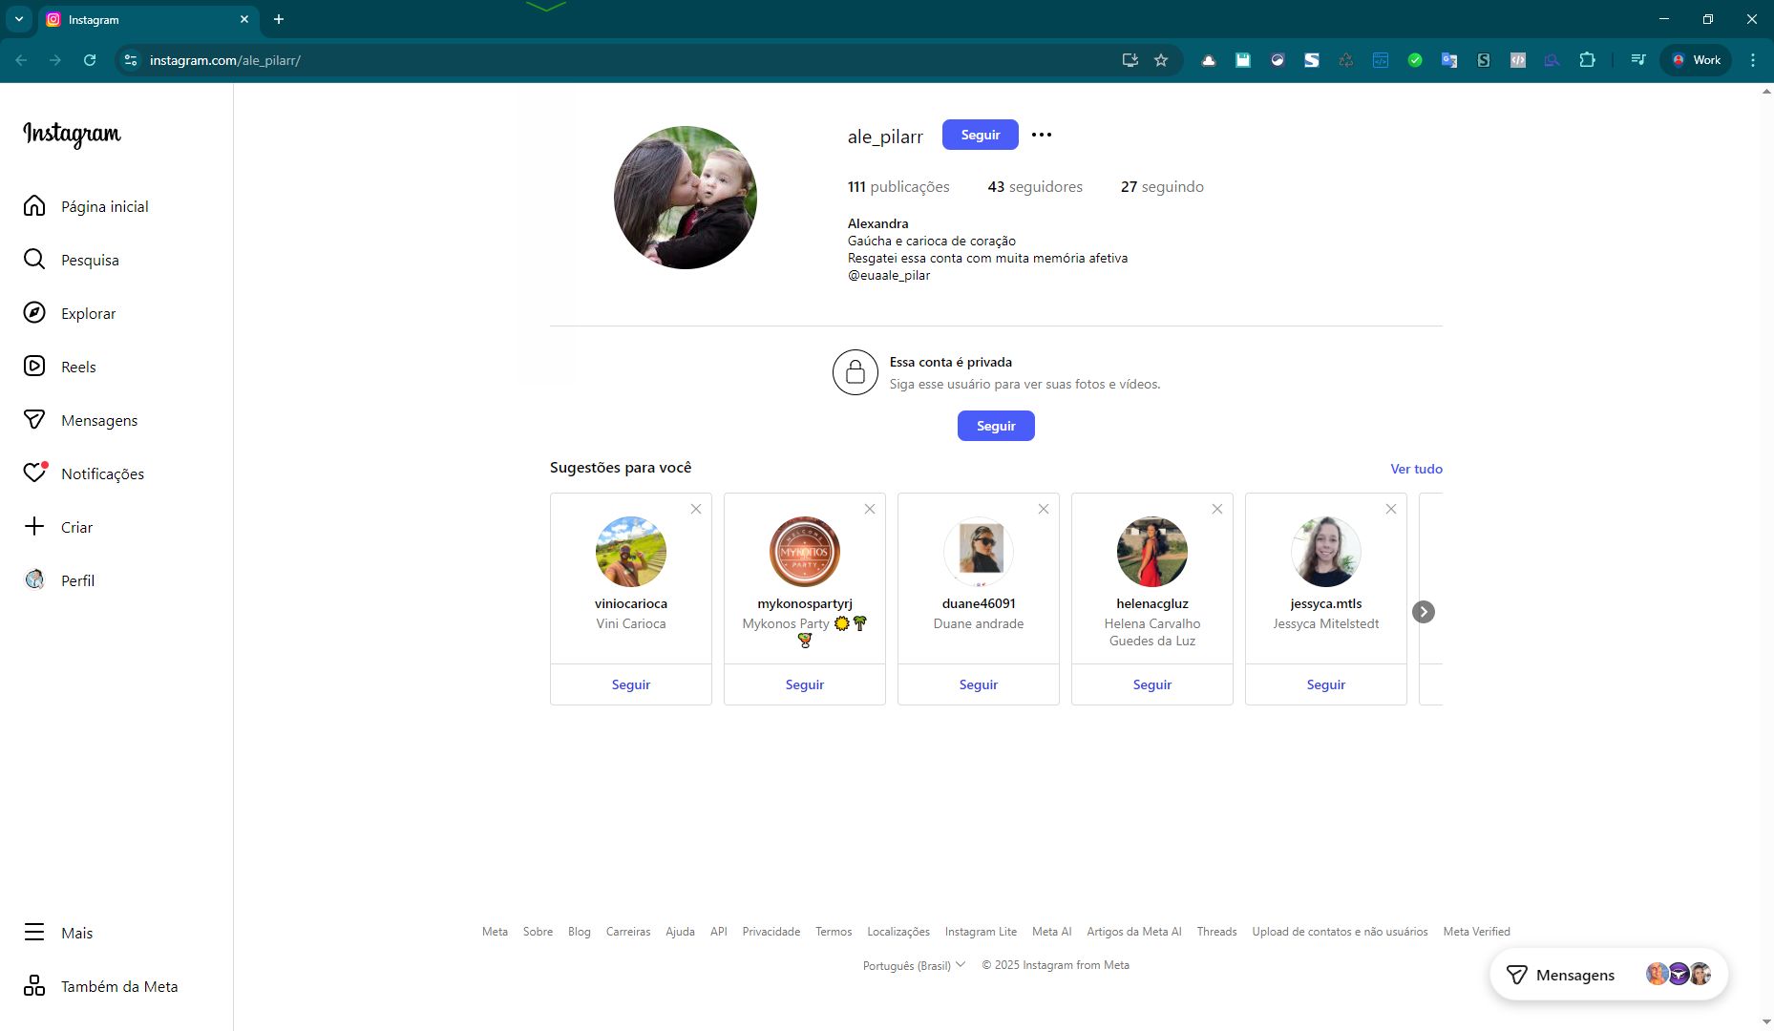Dismiss the helenacgluz suggestion card
The height and width of the screenshot is (1031, 1774).
point(1217,509)
